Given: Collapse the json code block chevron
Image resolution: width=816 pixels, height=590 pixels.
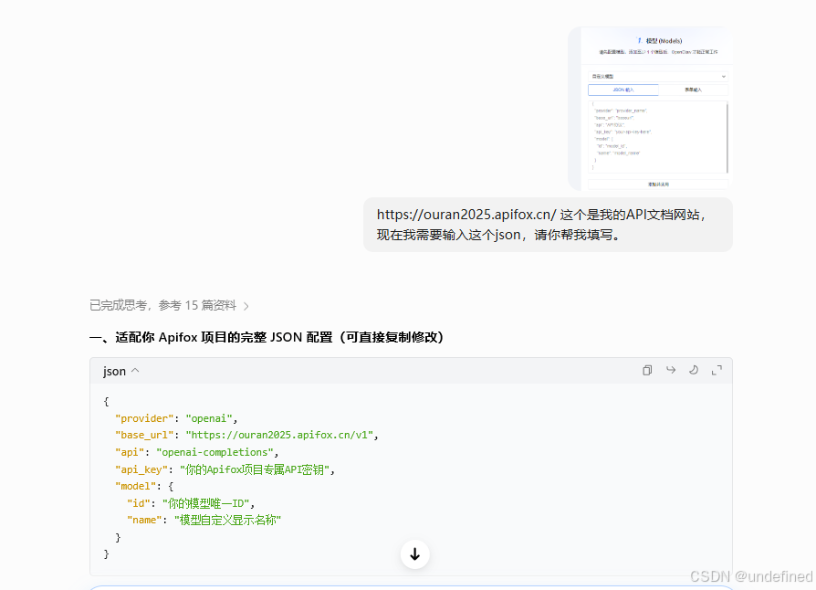Looking at the screenshot, I should (135, 371).
